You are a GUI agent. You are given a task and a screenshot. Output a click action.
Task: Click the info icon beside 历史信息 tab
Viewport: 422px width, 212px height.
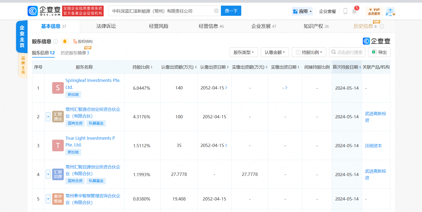(382, 26)
